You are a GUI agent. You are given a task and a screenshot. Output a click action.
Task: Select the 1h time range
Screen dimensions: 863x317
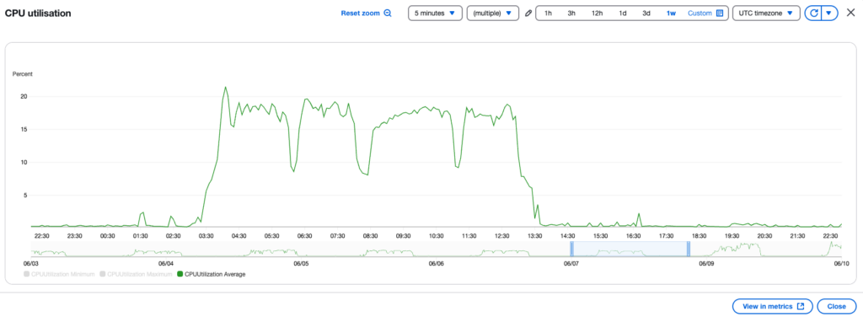pyautogui.click(x=548, y=13)
